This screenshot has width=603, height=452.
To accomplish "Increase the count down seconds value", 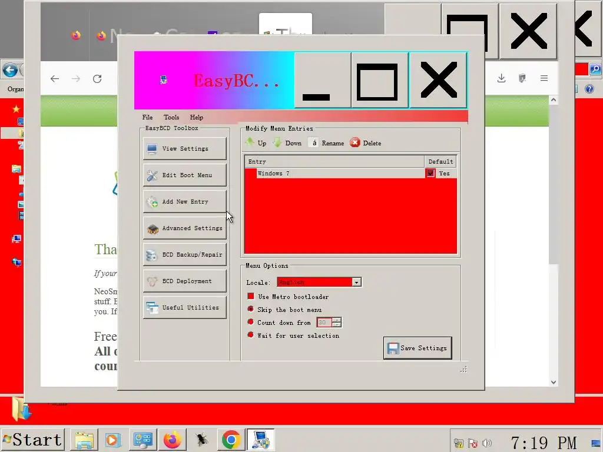I will pyautogui.click(x=337, y=320).
